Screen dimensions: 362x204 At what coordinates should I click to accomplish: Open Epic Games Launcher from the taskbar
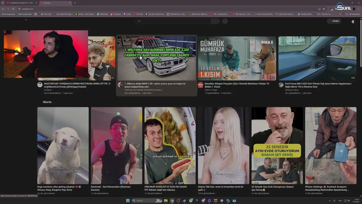pos(197,201)
